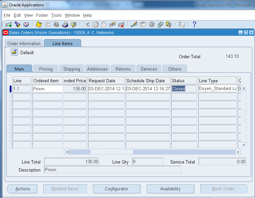
Task: Click the Configurator button
Action: [x=116, y=189]
